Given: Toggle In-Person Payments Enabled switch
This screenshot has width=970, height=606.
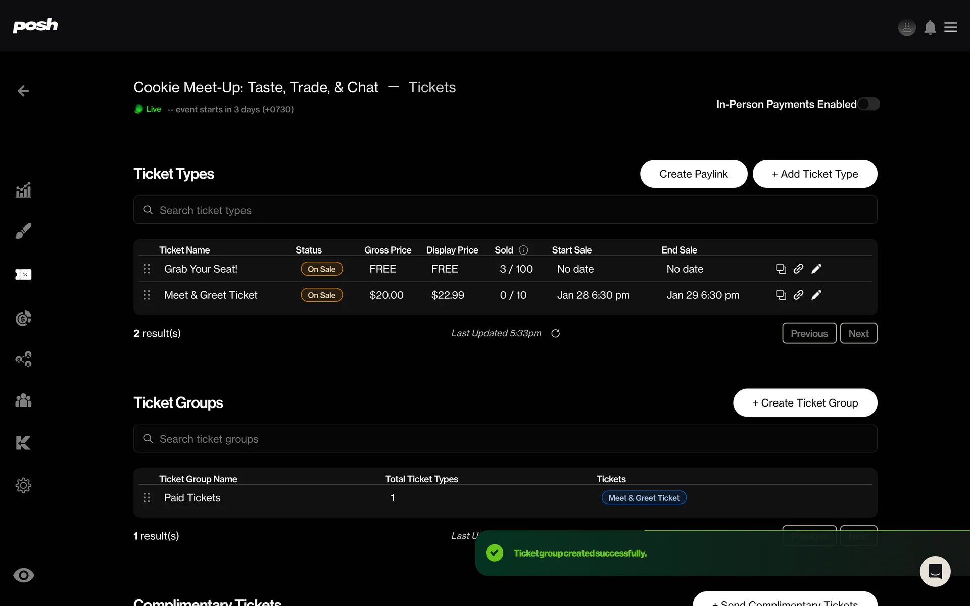Looking at the screenshot, I should tap(868, 104).
